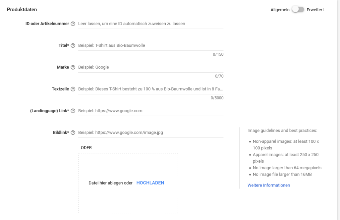
Task: Click the Produktdaten section heading
Action: pos(22,10)
